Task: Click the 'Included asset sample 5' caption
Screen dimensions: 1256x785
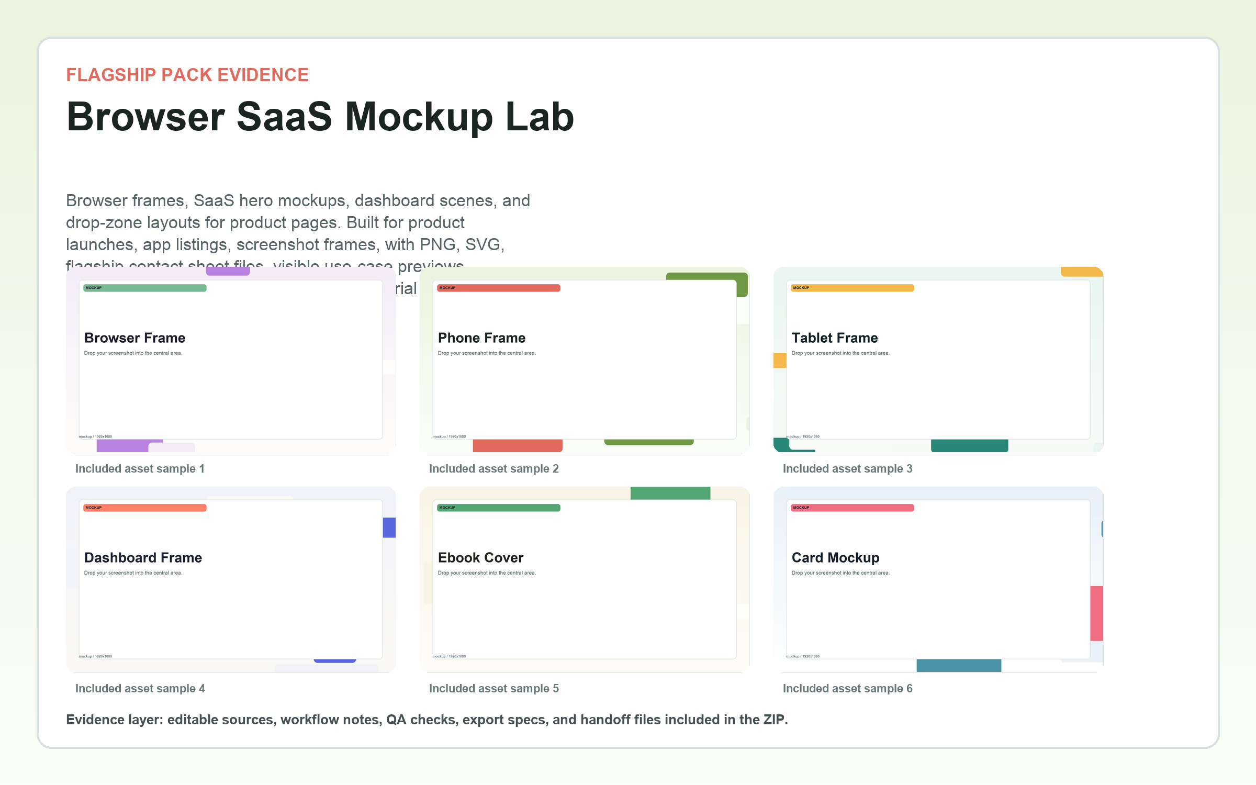Action: [494, 689]
